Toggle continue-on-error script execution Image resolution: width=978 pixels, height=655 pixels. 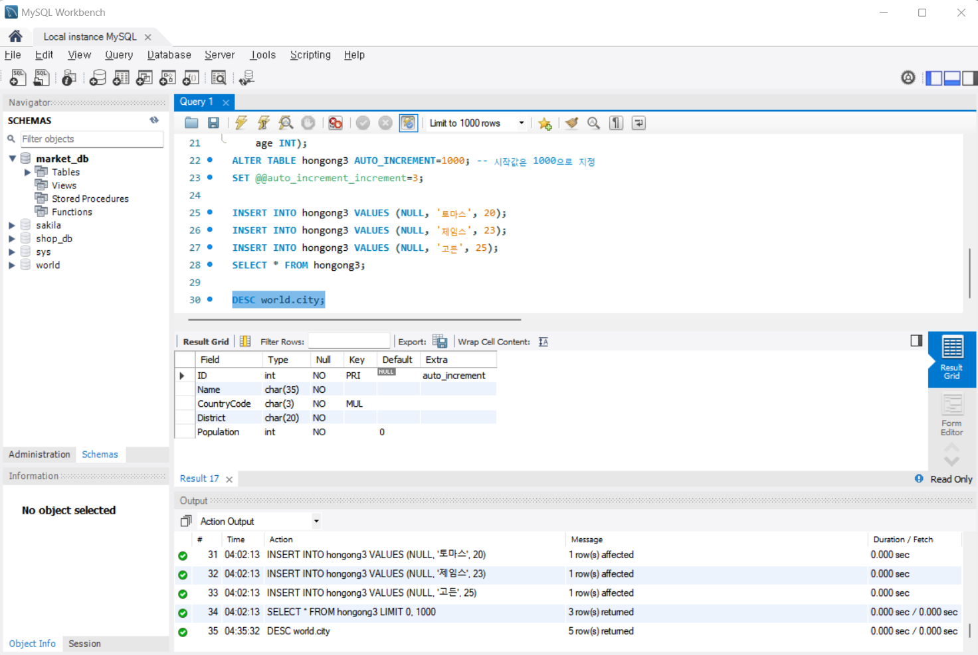(x=336, y=123)
